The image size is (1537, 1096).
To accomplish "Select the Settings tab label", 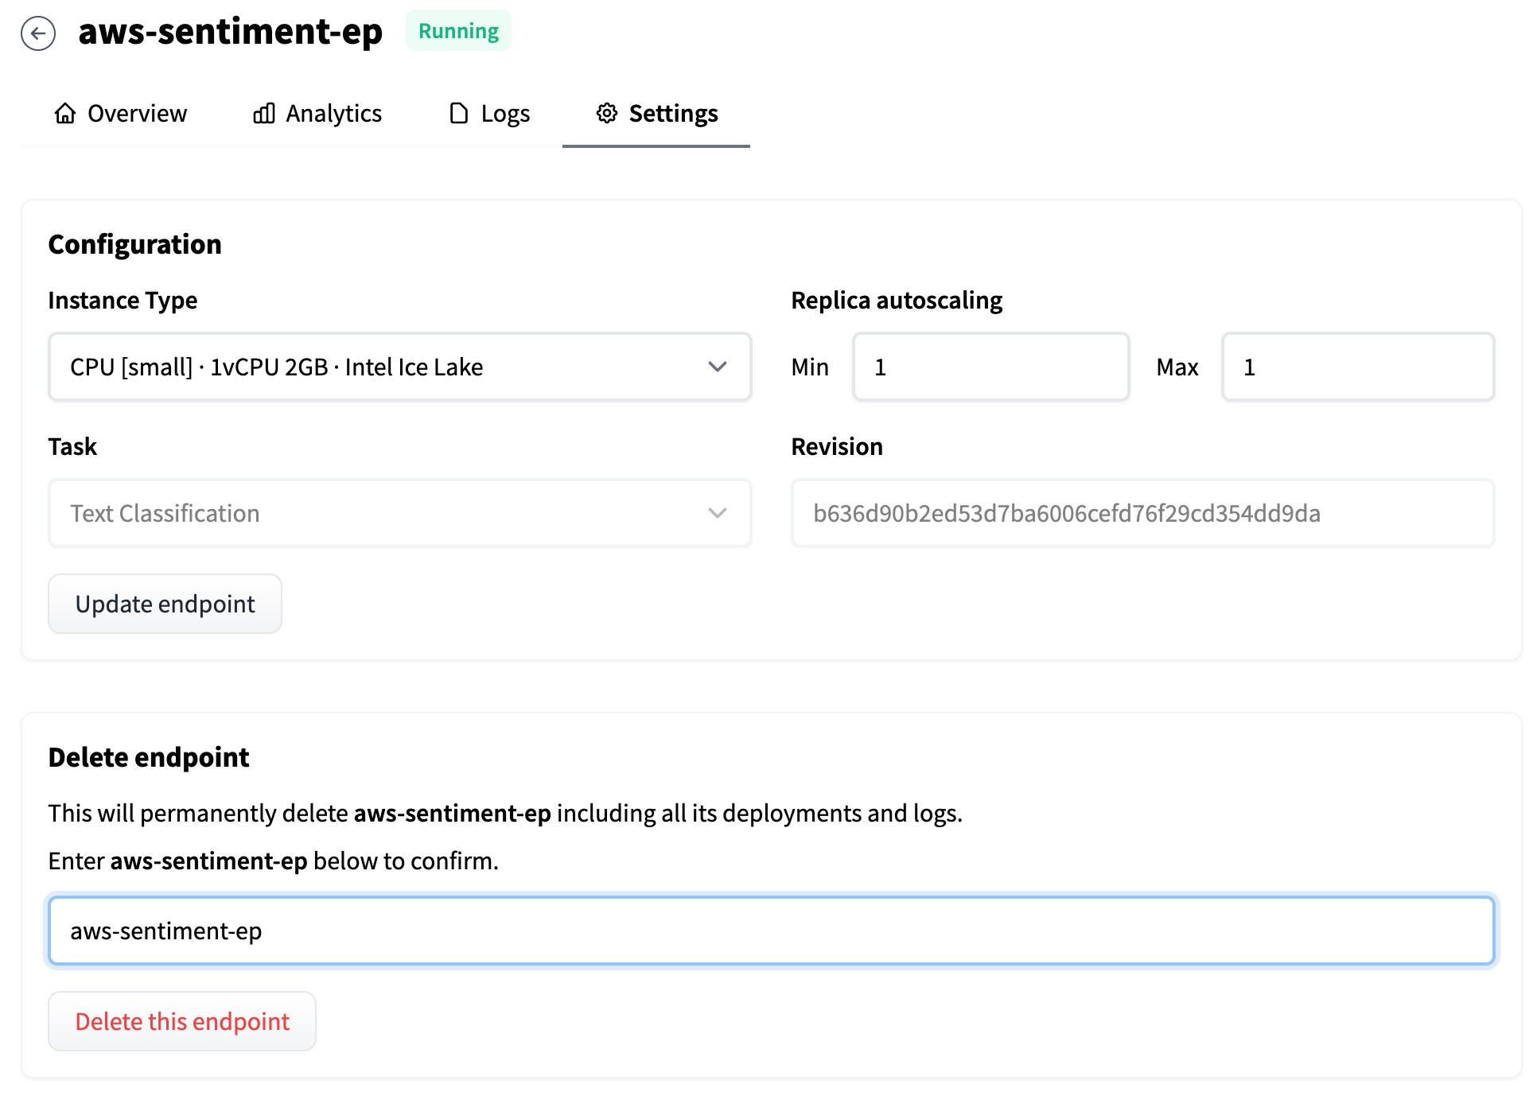I will 673,114.
